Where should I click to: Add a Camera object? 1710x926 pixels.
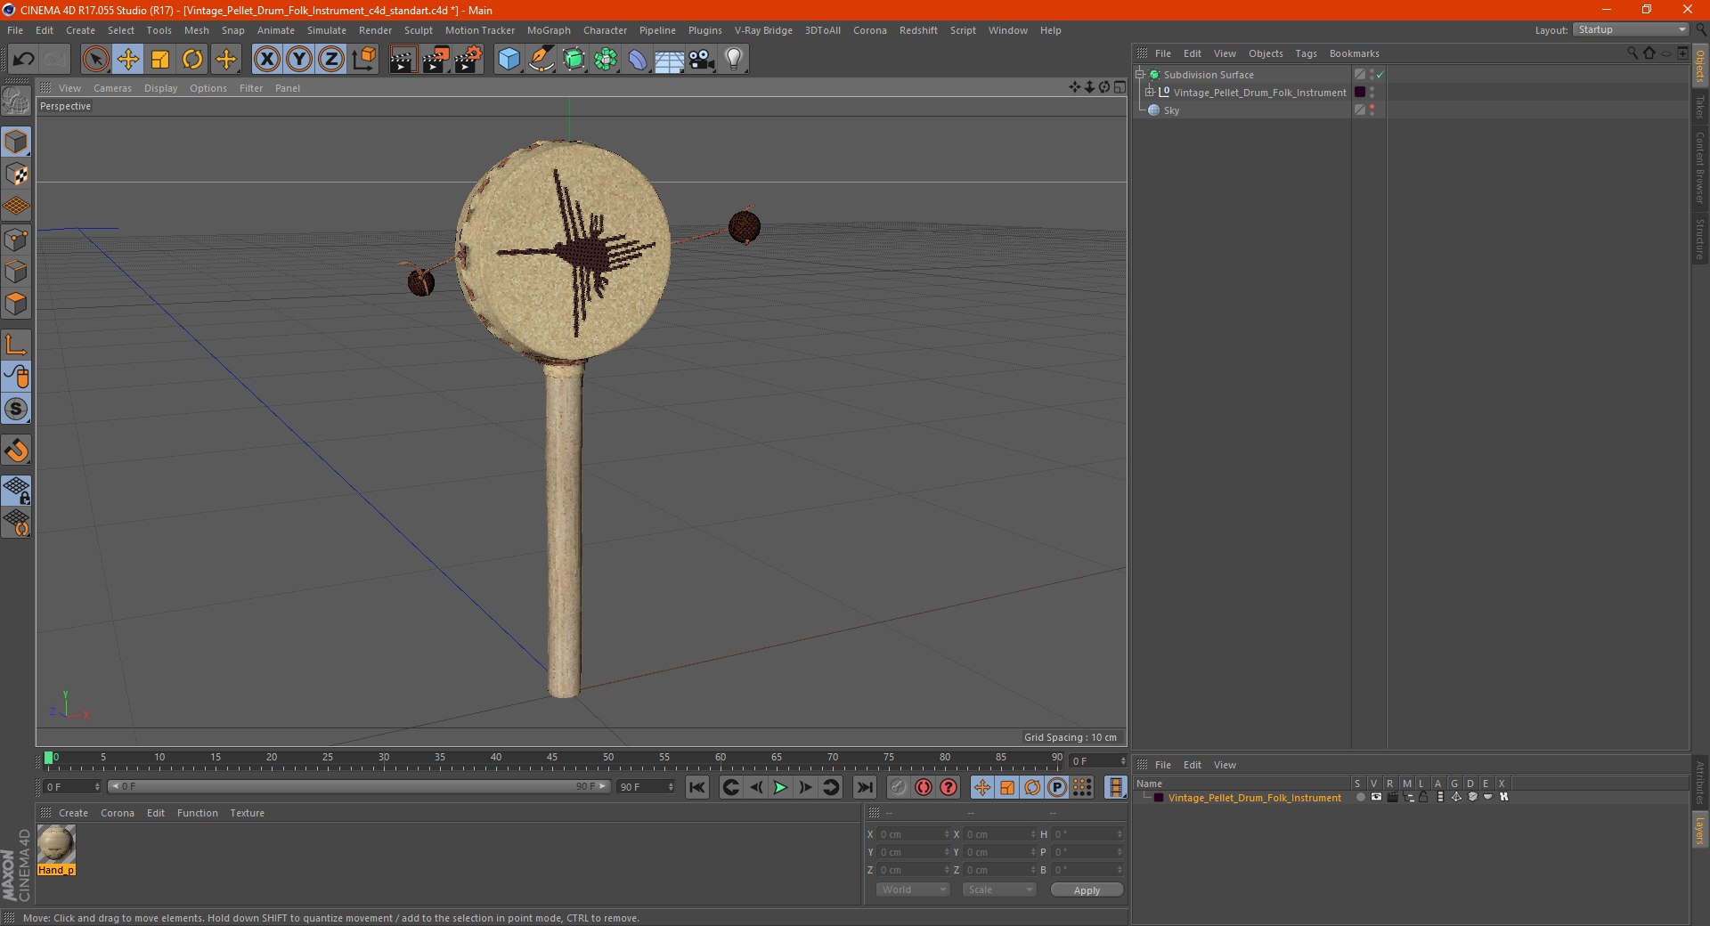[x=702, y=60]
